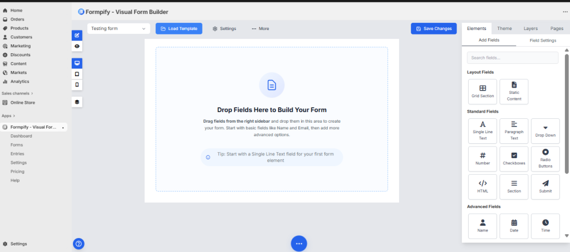Choose the HTML field element
Image resolution: width=570 pixels, height=252 pixels.
tap(483, 187)
